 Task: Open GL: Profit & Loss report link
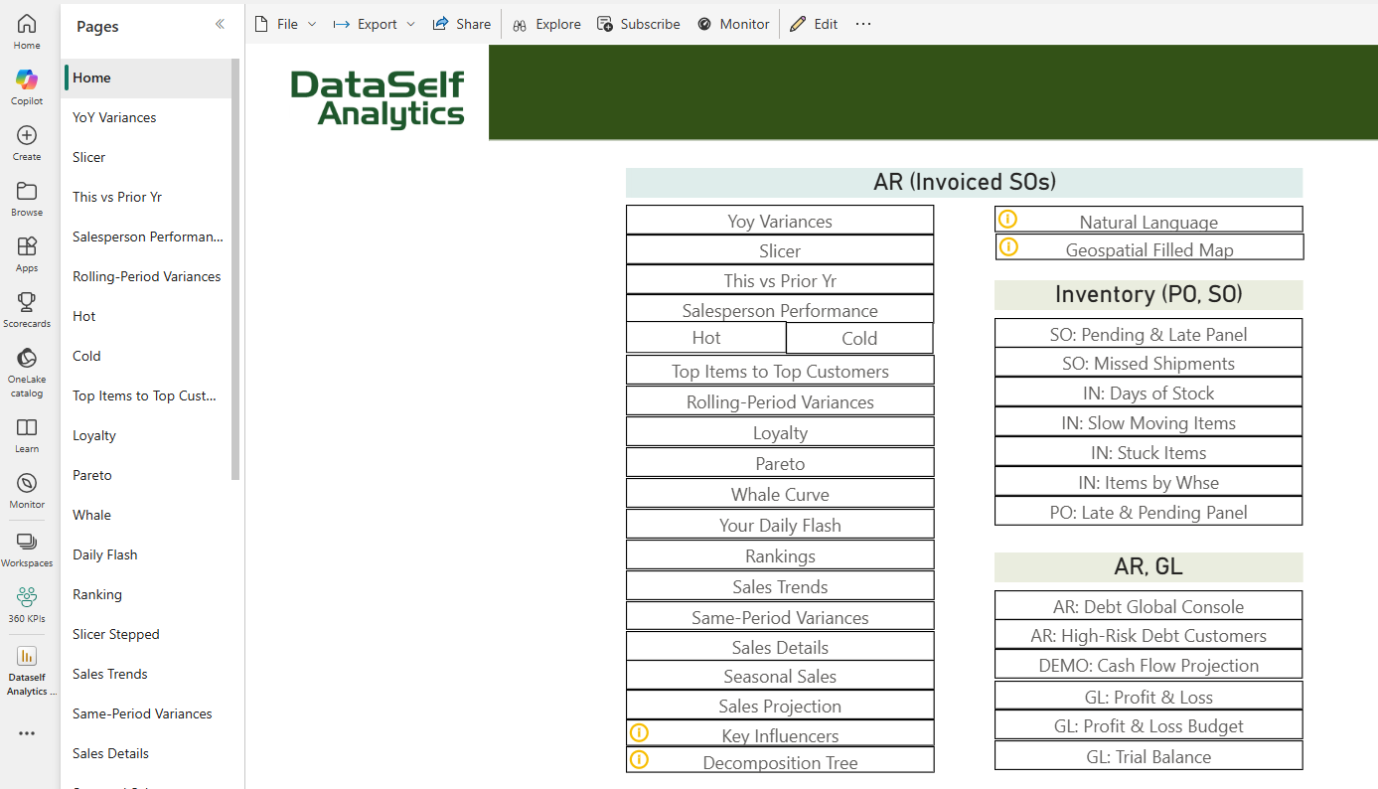tap(1148, 697)
